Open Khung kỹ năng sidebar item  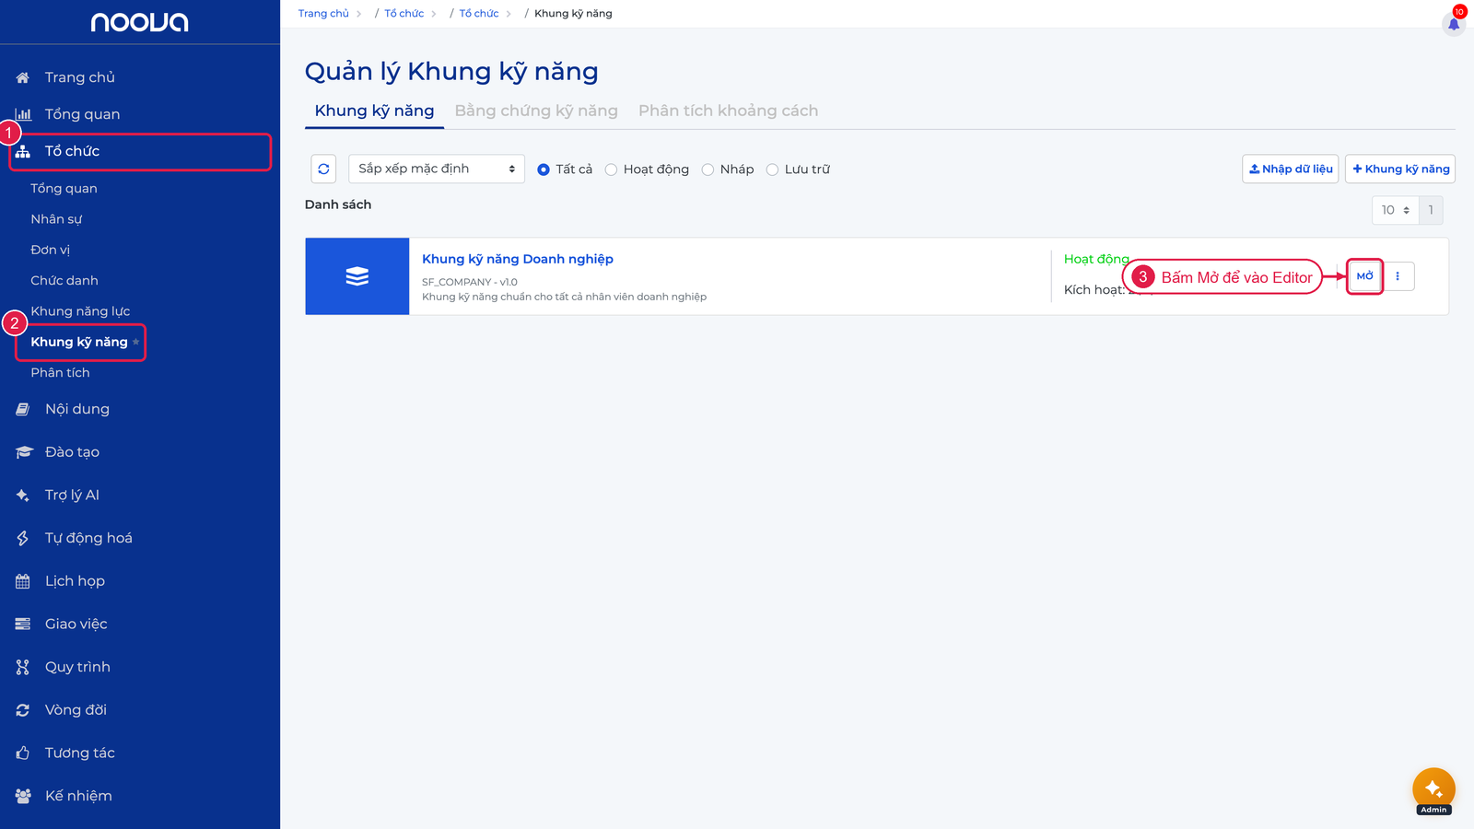coord(79,342)
